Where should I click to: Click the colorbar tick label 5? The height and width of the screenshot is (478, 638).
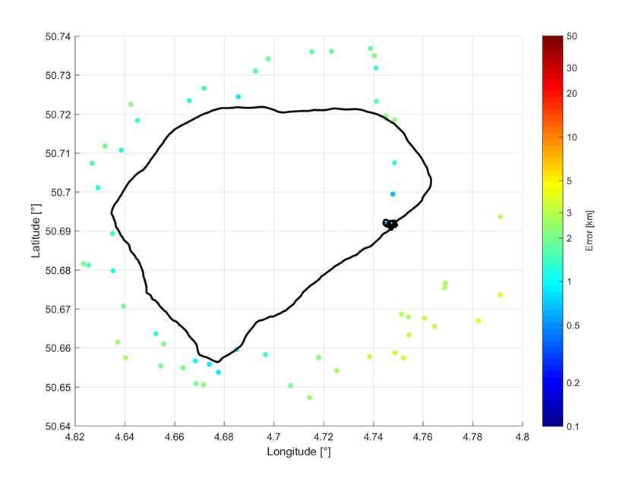pyautogui.click(x=569, y=181)
